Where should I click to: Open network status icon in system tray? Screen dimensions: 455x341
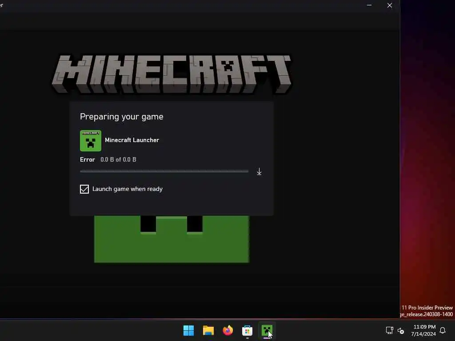[x=389, y=330]
